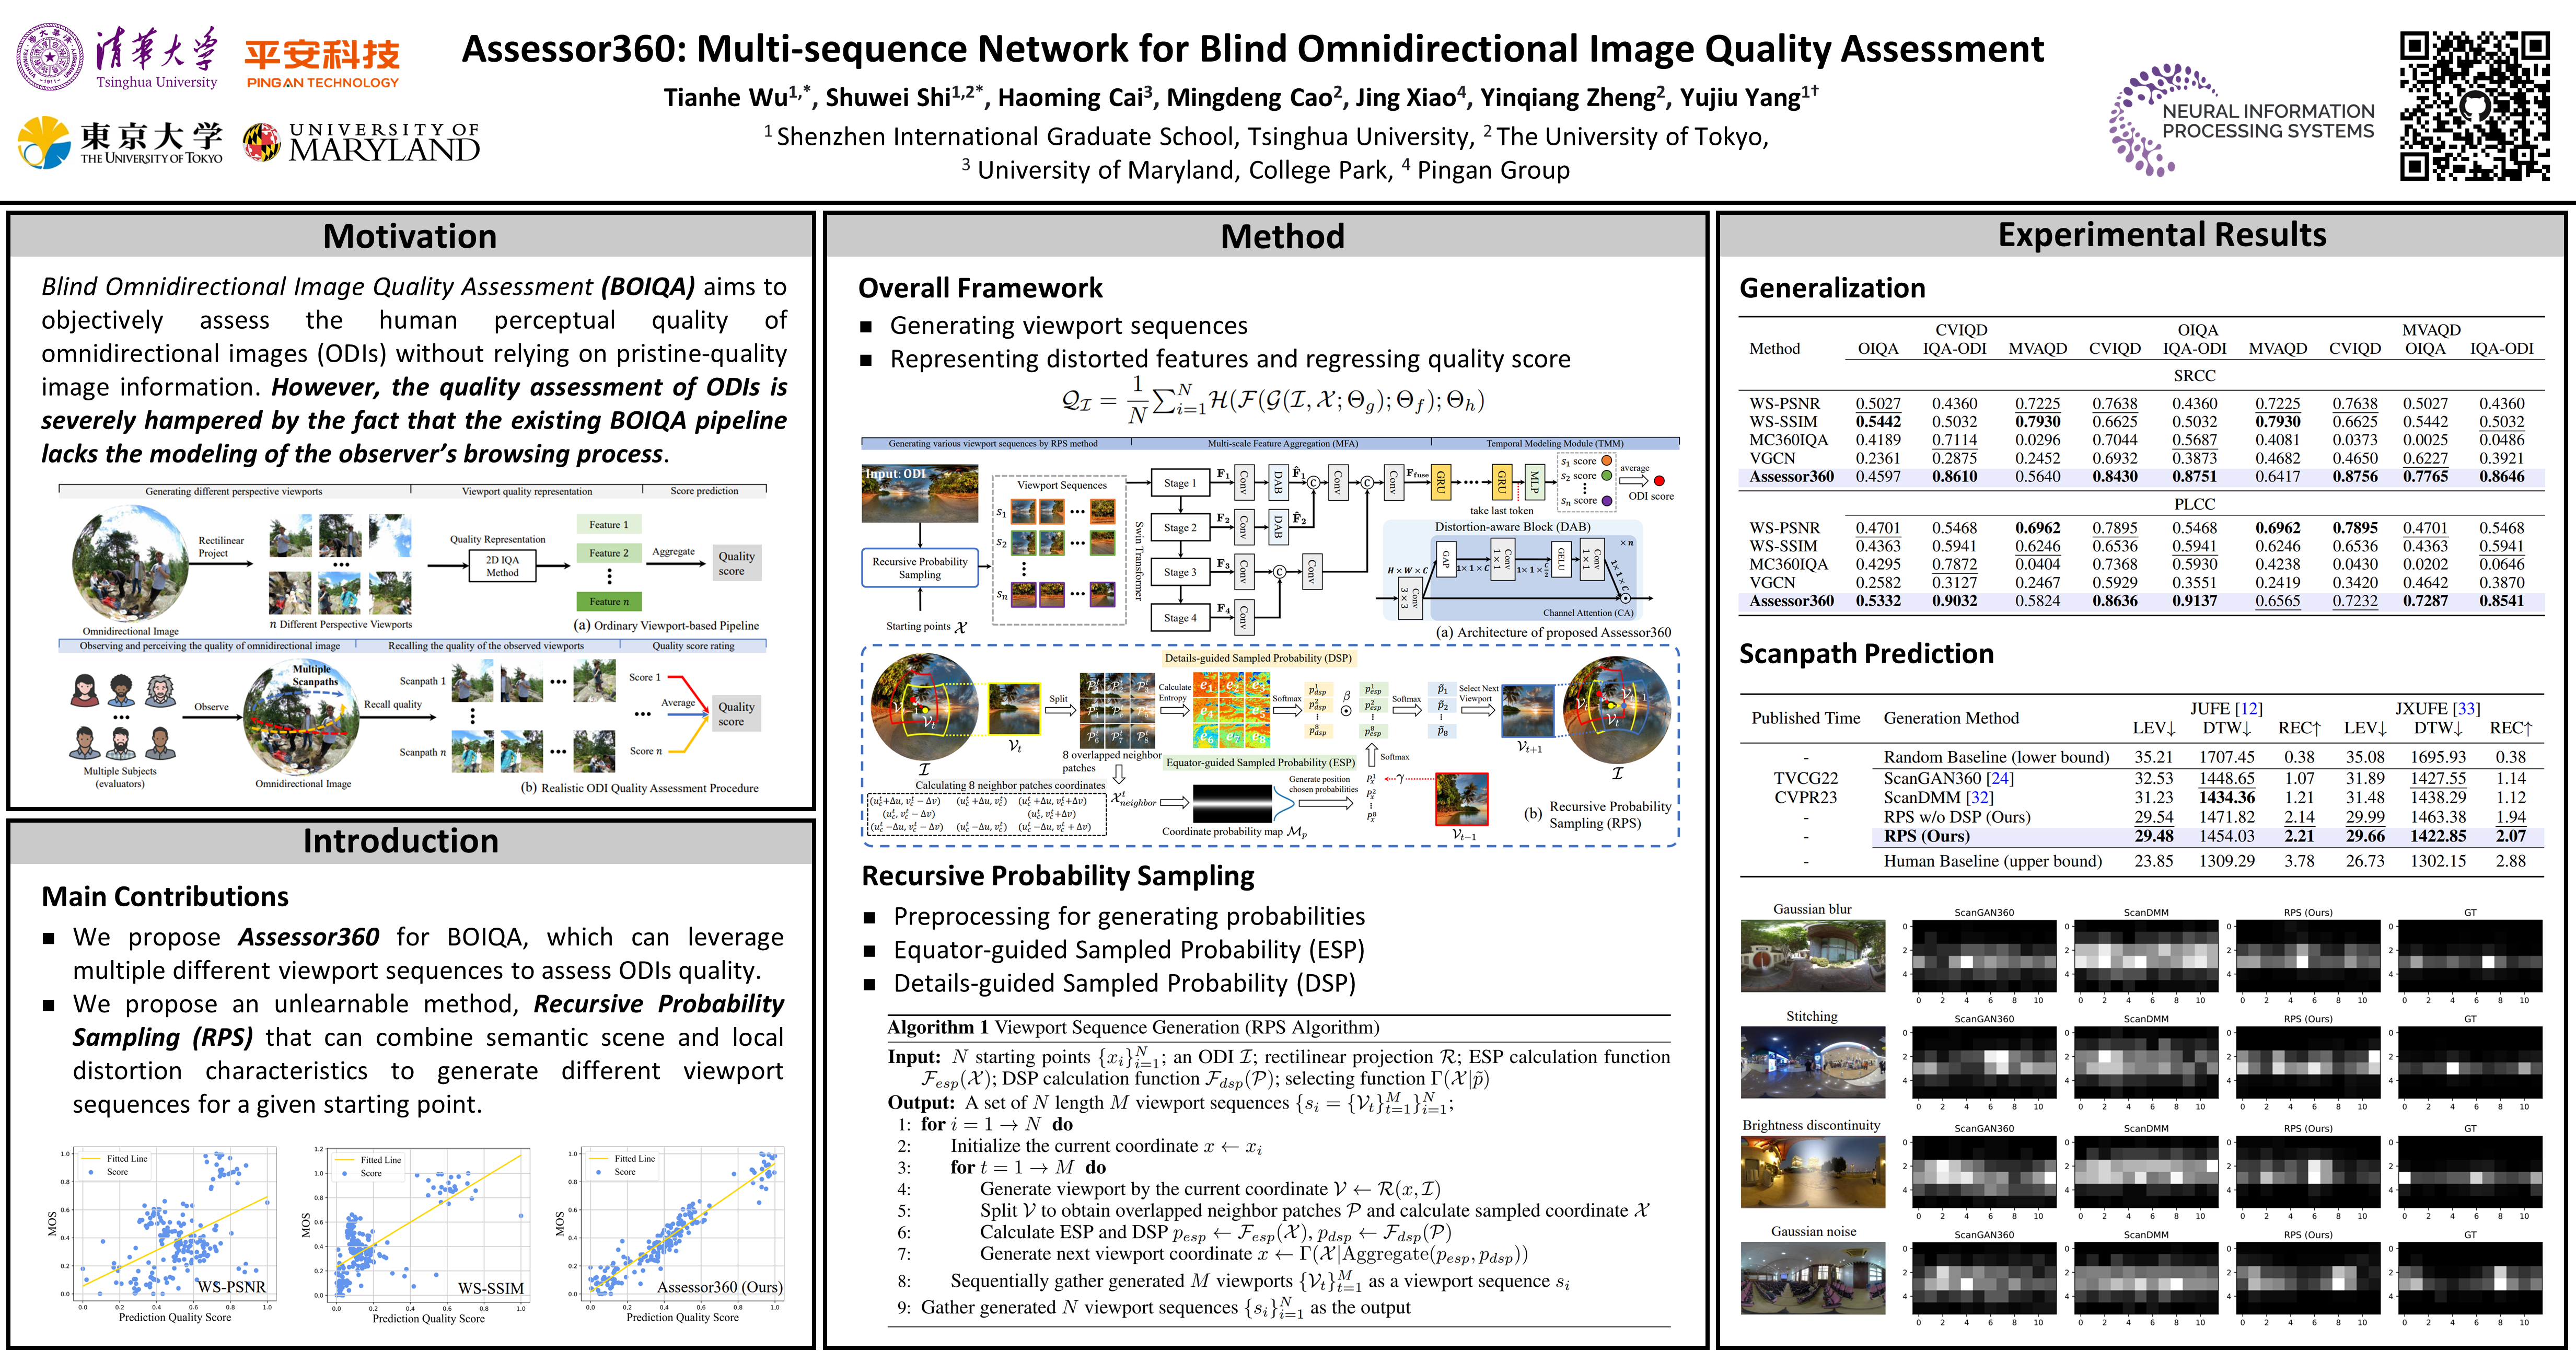Click the WS-PSNR scatter plot
This screenshot has height=1362, width=2576.
(175, 1224)
